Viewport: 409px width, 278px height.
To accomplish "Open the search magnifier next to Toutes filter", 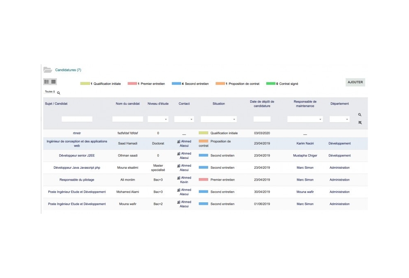I will 58,93.
